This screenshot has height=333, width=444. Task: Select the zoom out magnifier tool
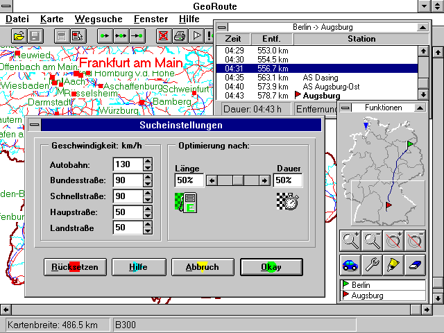click(x=372, y=241)
